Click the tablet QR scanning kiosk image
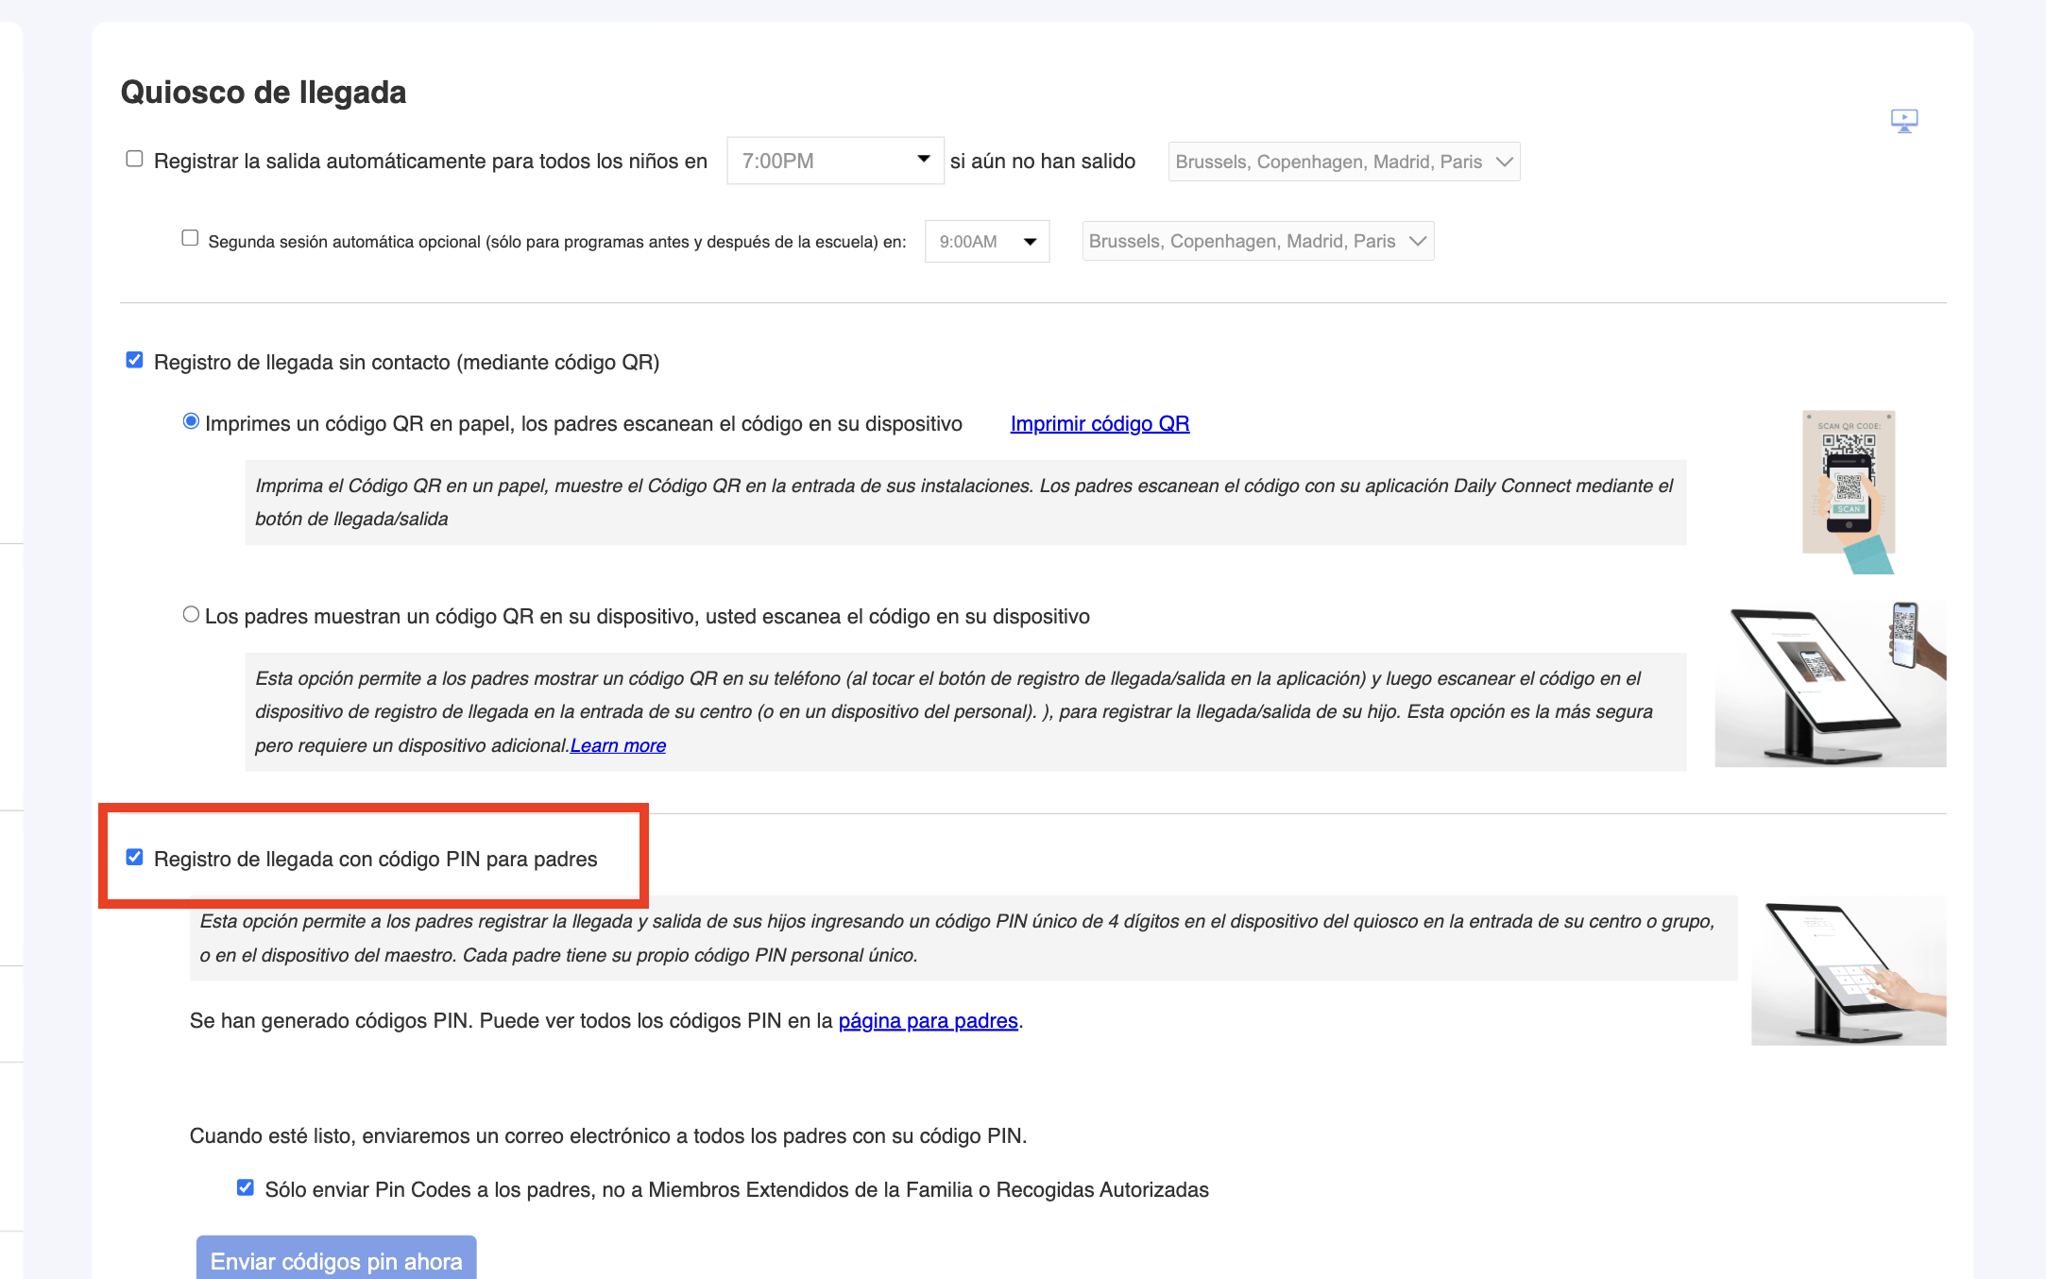The height and width of the screenshot is (1279, 2046). (1830, 684)
